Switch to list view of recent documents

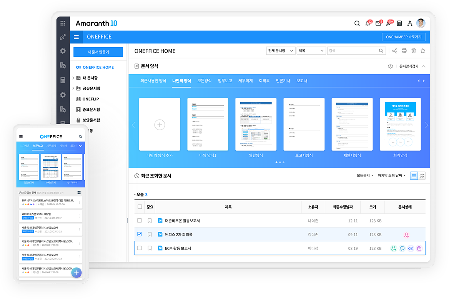[x=414, y=176]
